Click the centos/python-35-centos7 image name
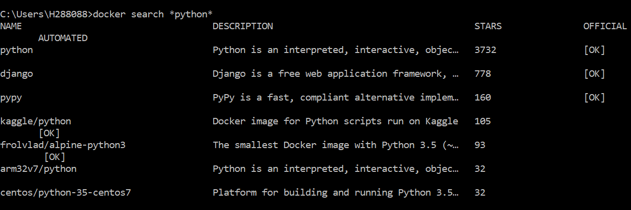 click(65, 193)
